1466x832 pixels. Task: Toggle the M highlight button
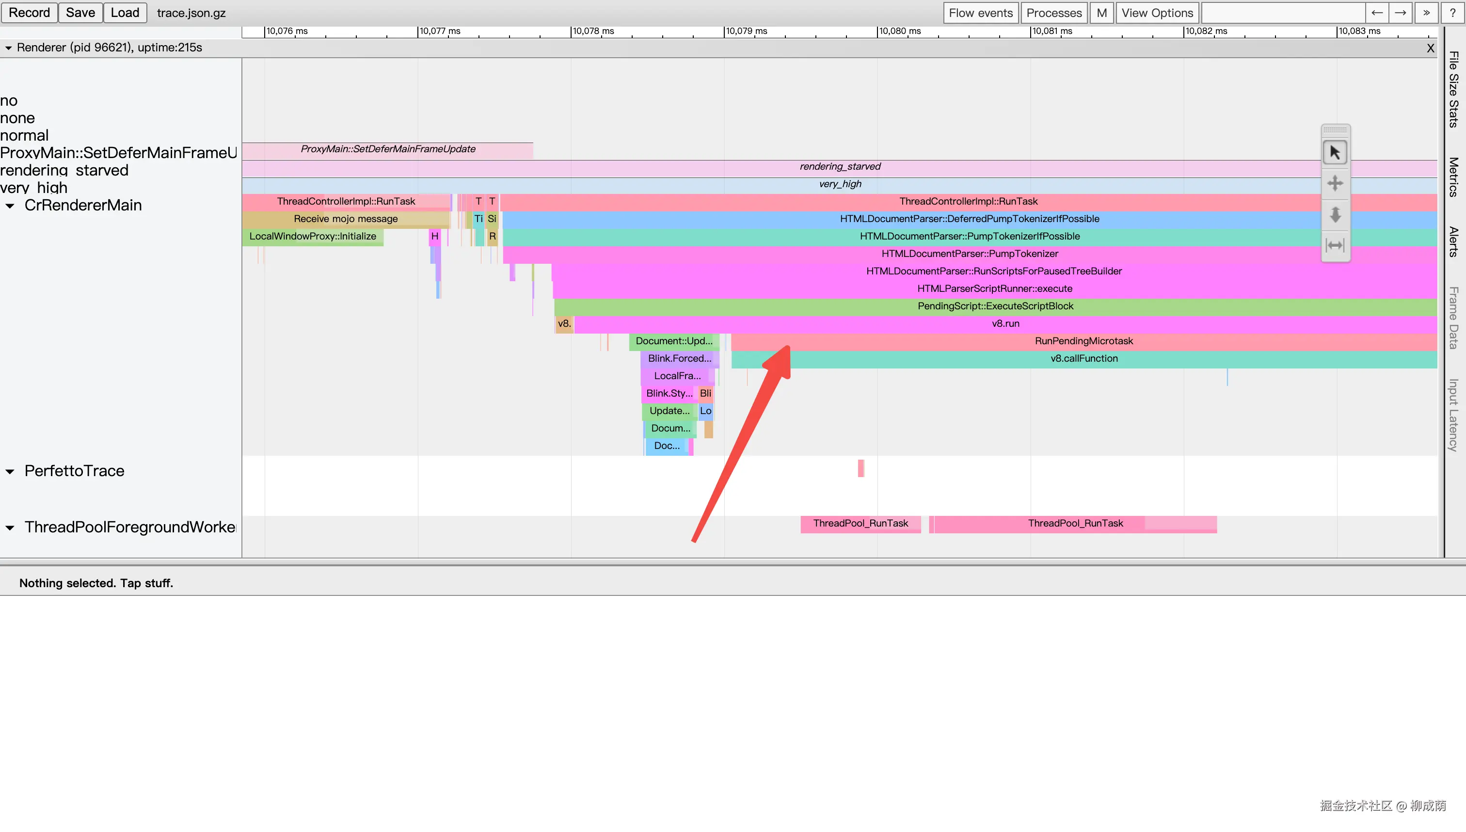point(1101,13)
